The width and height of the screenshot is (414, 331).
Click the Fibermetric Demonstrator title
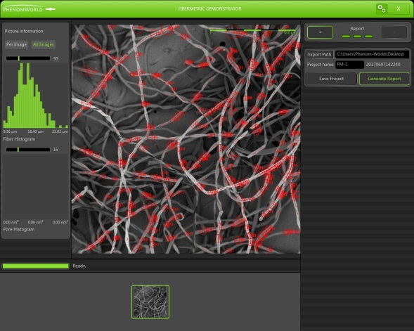(x=209, y=8)
